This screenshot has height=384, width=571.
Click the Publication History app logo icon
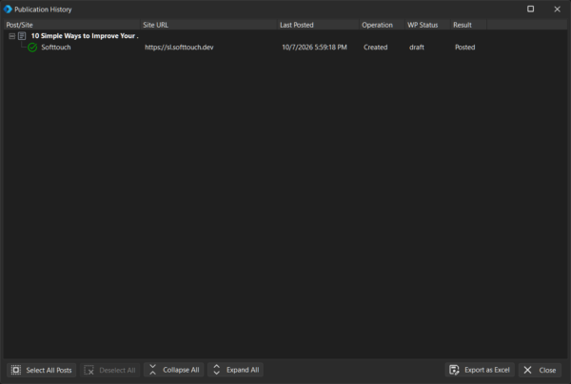pos(8,10)
